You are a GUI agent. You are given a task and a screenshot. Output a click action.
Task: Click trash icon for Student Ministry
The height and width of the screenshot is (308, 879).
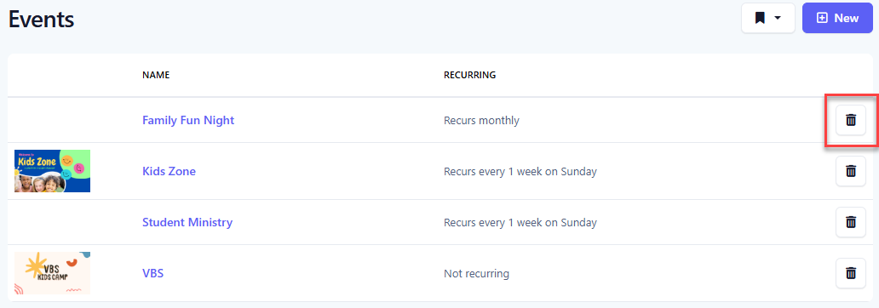[x=850, y=222]
